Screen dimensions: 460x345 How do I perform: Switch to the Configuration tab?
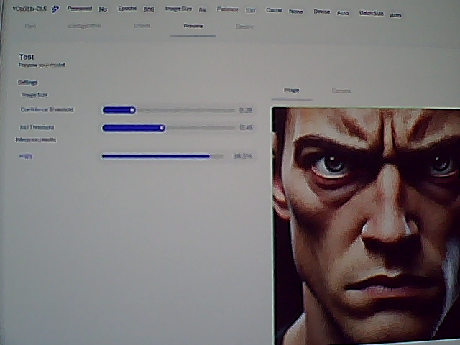(x=85, y=26)
